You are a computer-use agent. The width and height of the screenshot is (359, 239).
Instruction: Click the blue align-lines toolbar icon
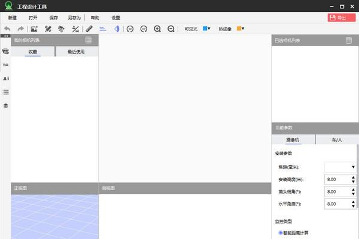pos(103,29)
